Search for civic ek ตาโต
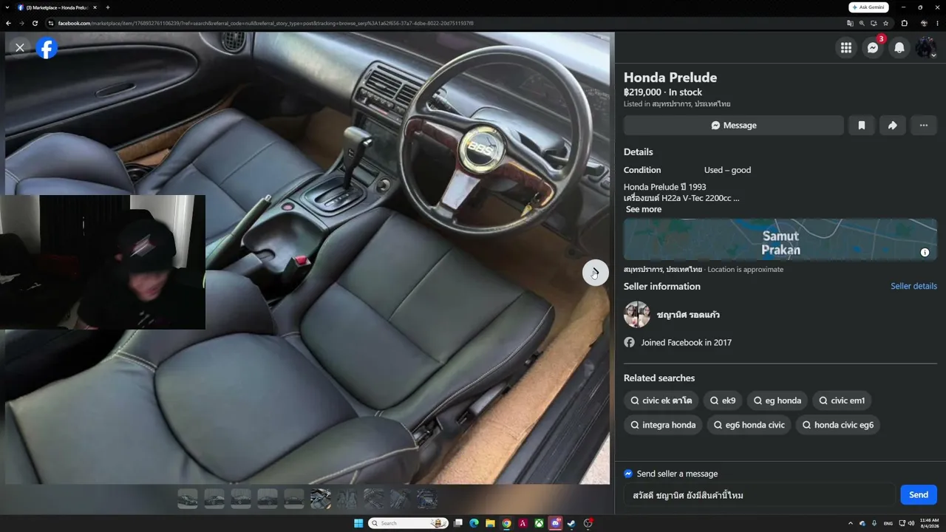 [x=661, y=401]
